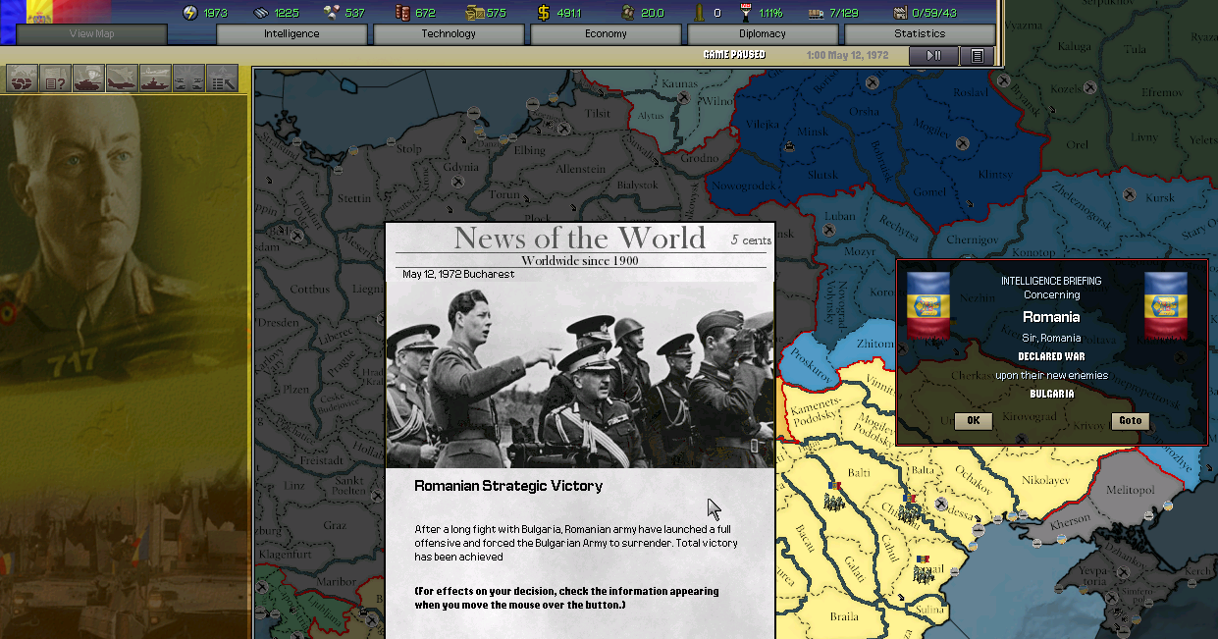The image size is (1218, 639).
Task: Select the View Map tab
Action: pyautogui.click(x=90, y=32)
